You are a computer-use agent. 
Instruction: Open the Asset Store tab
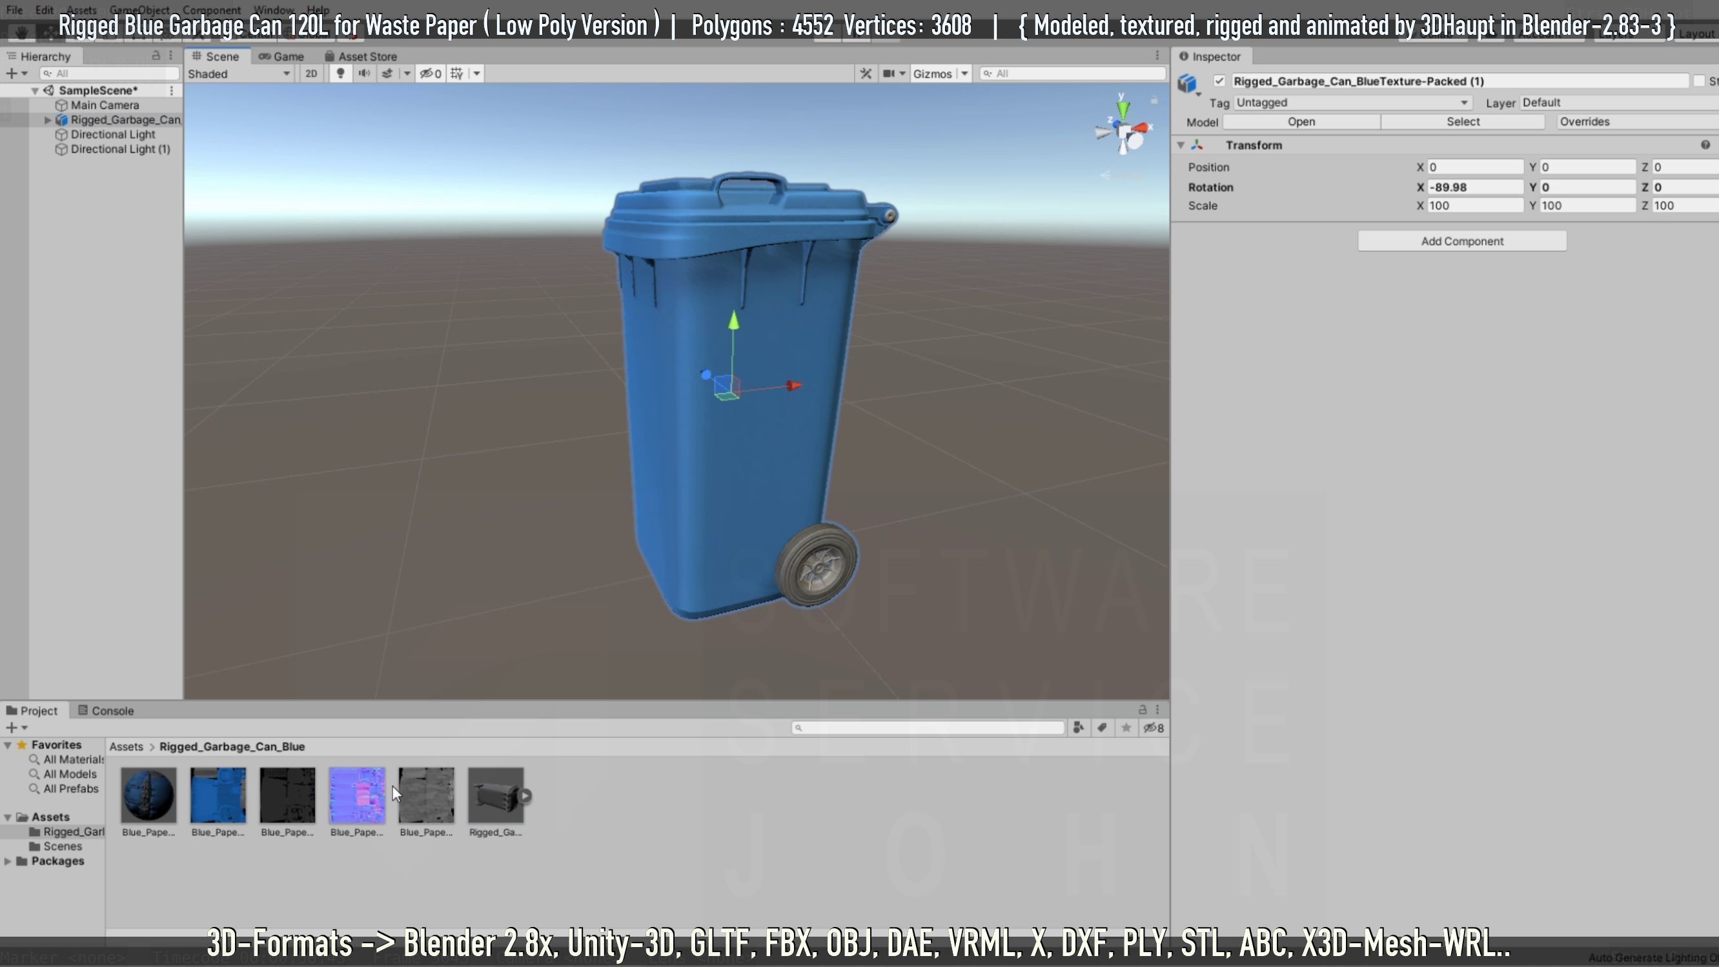(361, 57)
